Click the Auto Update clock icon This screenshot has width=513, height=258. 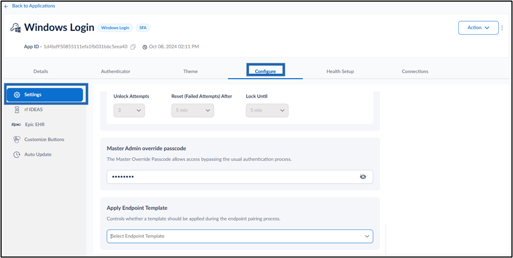17,154
